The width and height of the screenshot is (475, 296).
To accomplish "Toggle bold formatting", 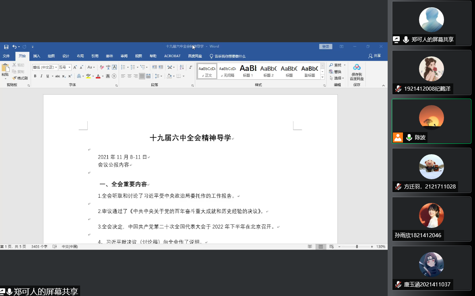I will (x=35, y=76).
